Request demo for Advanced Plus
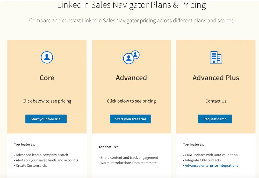This screenshot has height=178, width=259. pos(215,119)
